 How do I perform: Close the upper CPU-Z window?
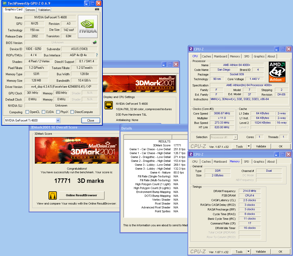point(289,49)
